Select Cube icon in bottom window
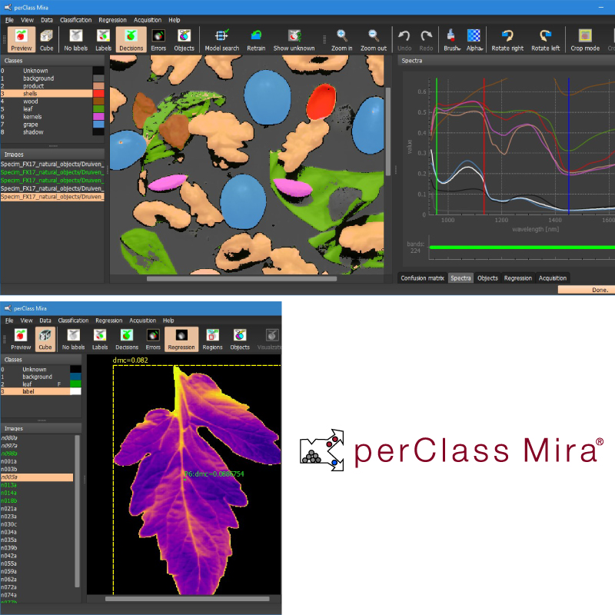Screen dimensions: 615x615 pos(45,339)
